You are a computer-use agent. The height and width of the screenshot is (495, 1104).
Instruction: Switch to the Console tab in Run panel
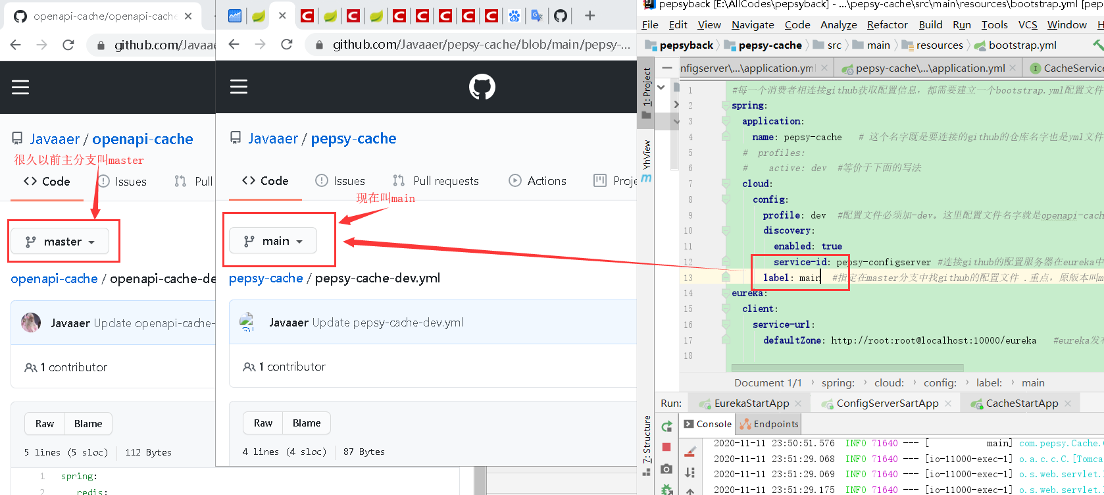tap(708, 424)
